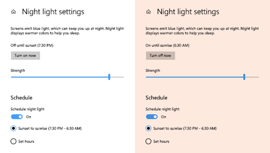Click the Strength slider handle in the tinted panel

click(x=244, y=77)
